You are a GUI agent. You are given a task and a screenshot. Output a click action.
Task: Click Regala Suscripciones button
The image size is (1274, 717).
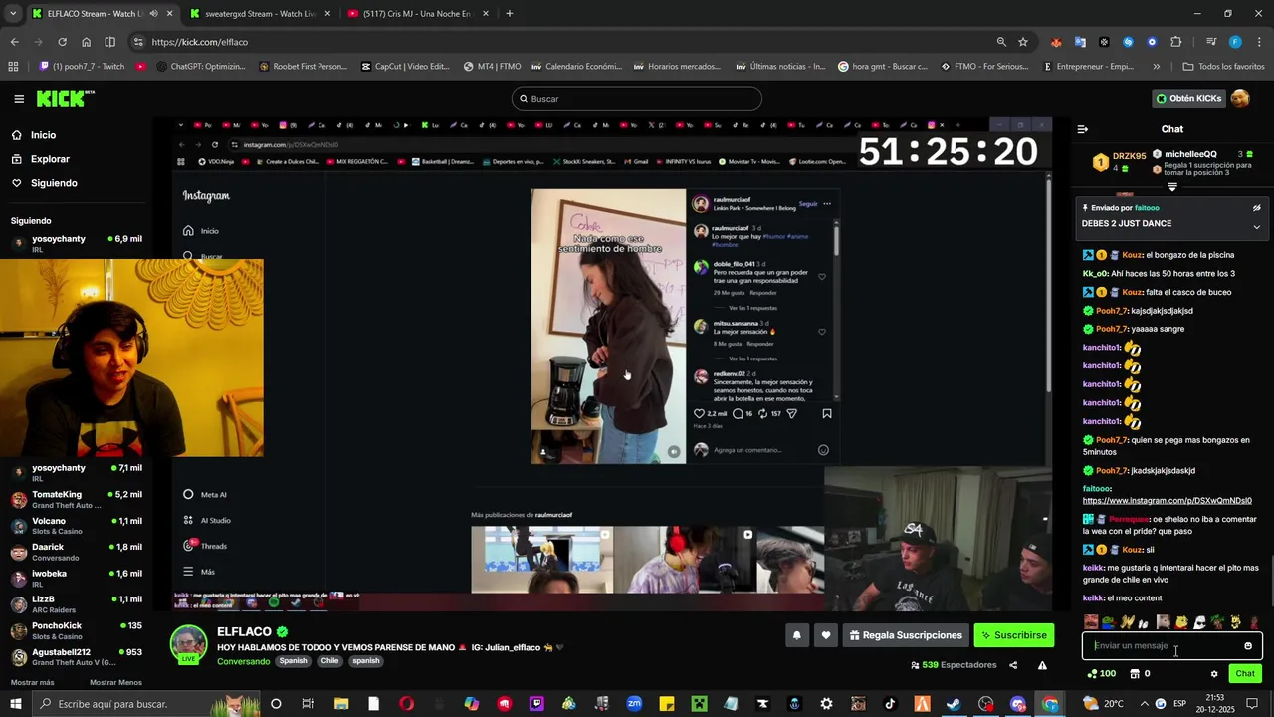(906, 635)
